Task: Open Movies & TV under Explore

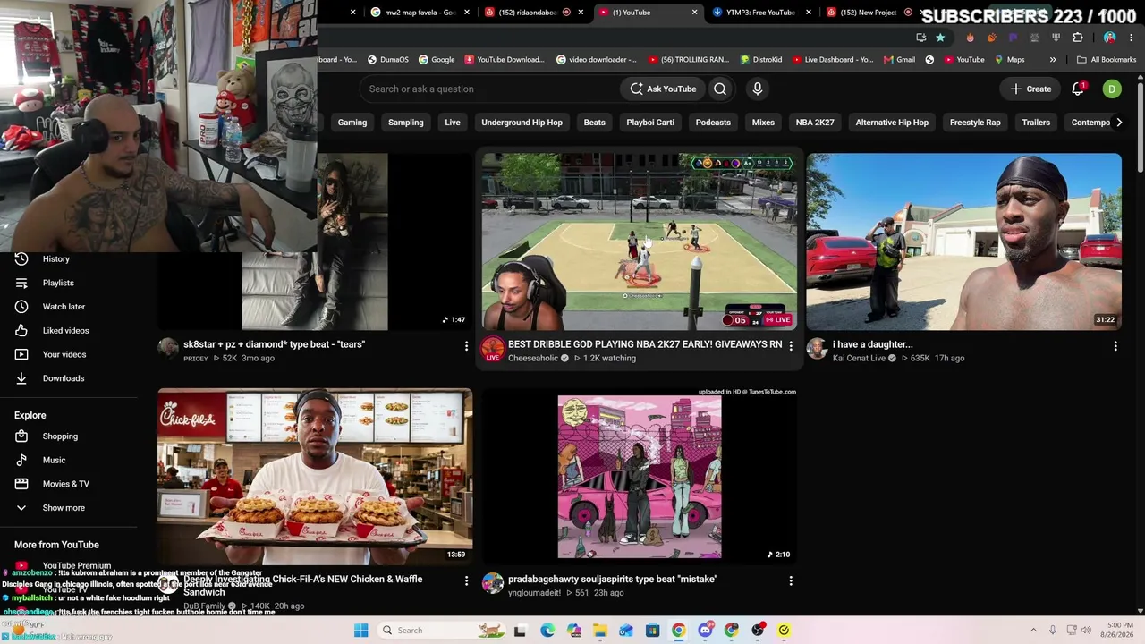Action: 66,484
